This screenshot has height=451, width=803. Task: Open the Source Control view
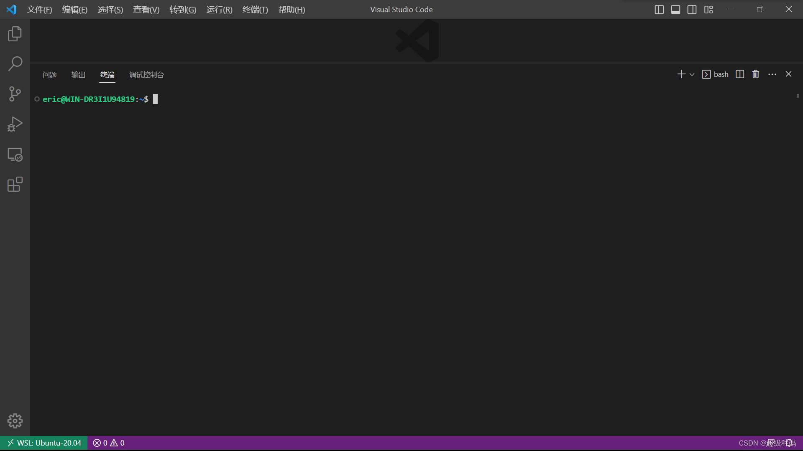15,94
